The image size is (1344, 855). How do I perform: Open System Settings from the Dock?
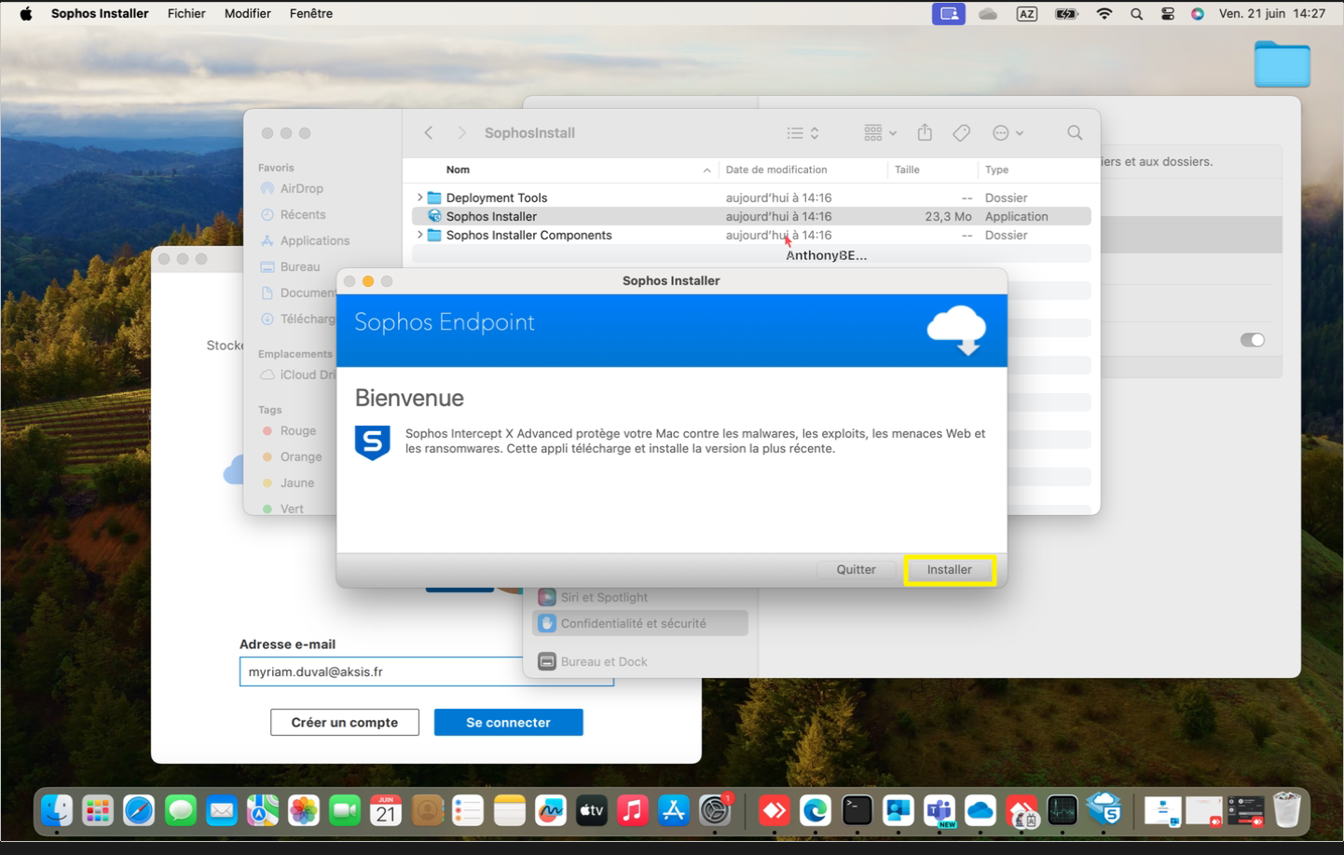click(715, 810)
